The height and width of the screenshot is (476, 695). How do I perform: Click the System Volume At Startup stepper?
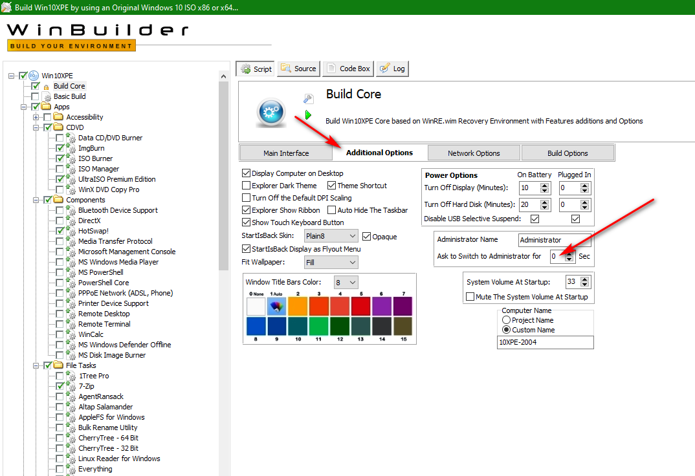point(584,281)
